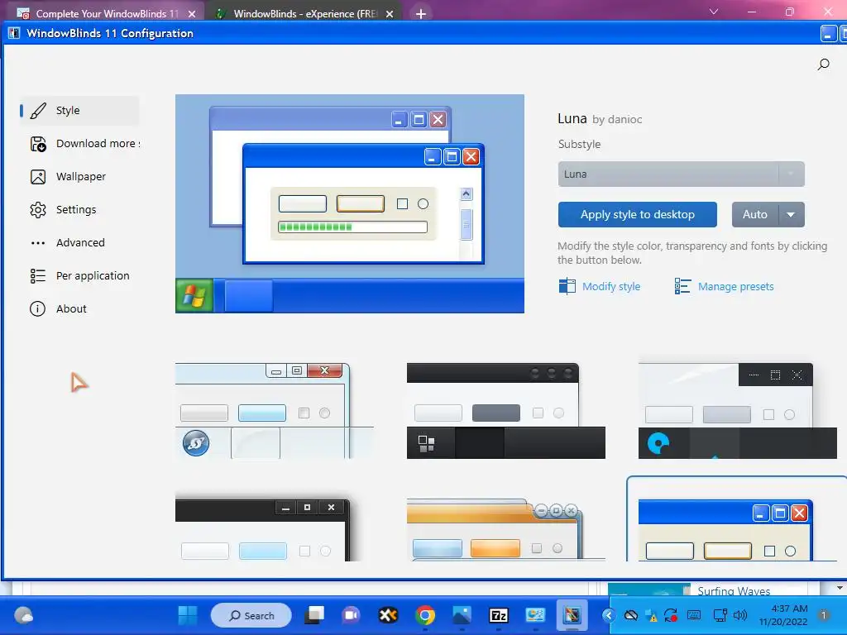Click the cloud sync tray icon

pyautogui.click(x=630, y=615)
